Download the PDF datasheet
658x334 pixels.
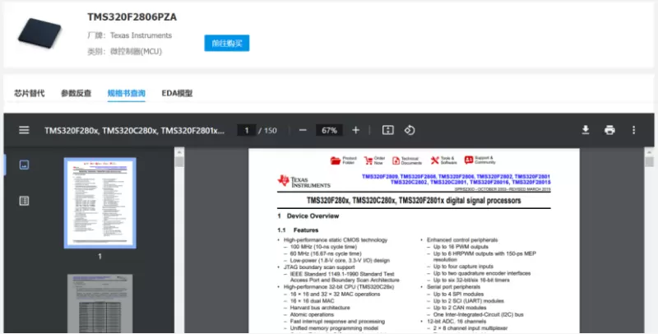[586, 130]
